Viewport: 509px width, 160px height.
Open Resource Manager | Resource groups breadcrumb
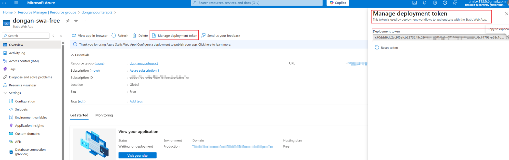click(x=47, y=12)
